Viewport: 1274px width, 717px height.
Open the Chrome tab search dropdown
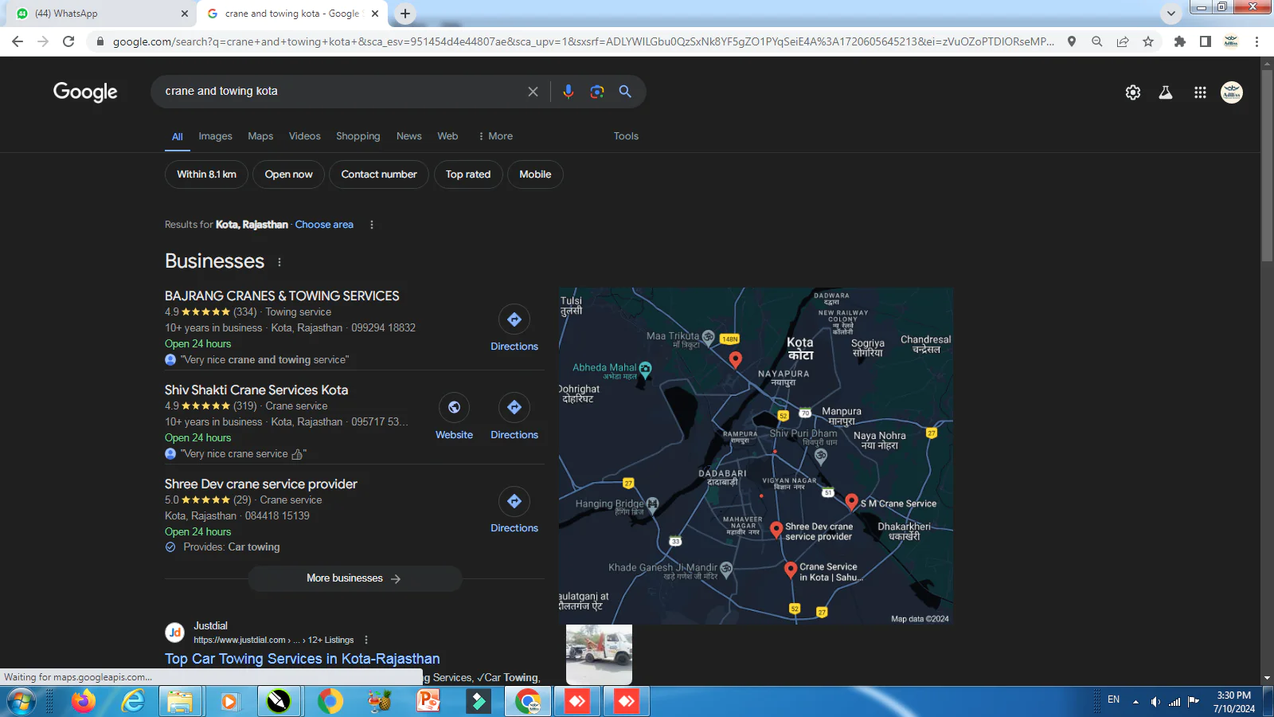[x=1170, y=14]
